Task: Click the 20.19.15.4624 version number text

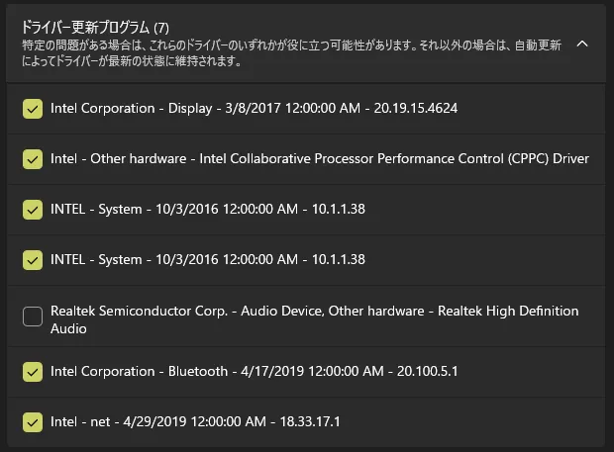Action: coord(415,108)
